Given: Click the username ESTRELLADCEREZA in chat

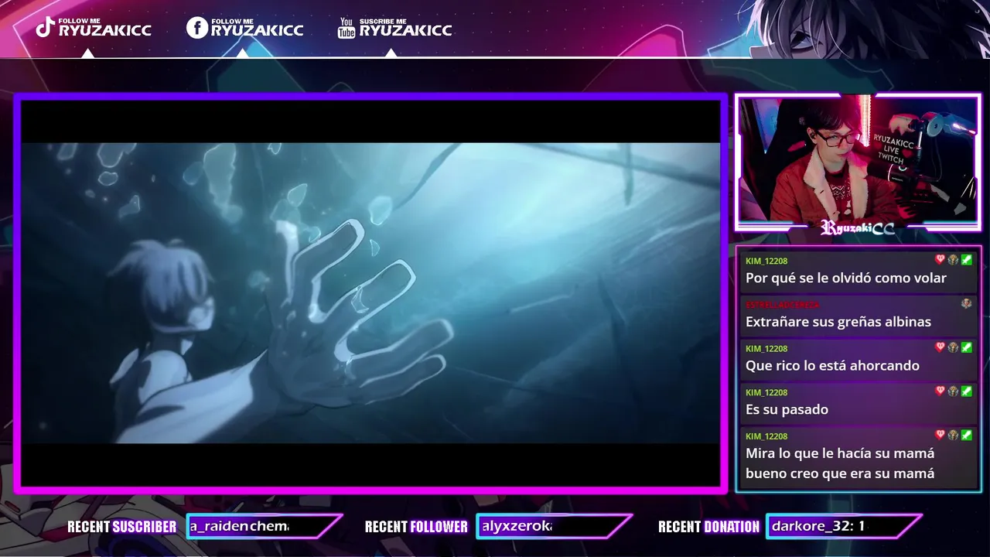Looking at the screenshot, I should pos(782,305).
